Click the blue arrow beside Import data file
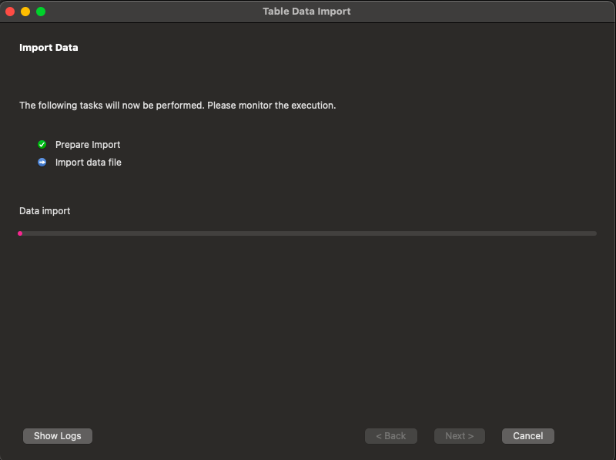Image resolution: width=616 pixels, height=460 pixels. (42, 162)
